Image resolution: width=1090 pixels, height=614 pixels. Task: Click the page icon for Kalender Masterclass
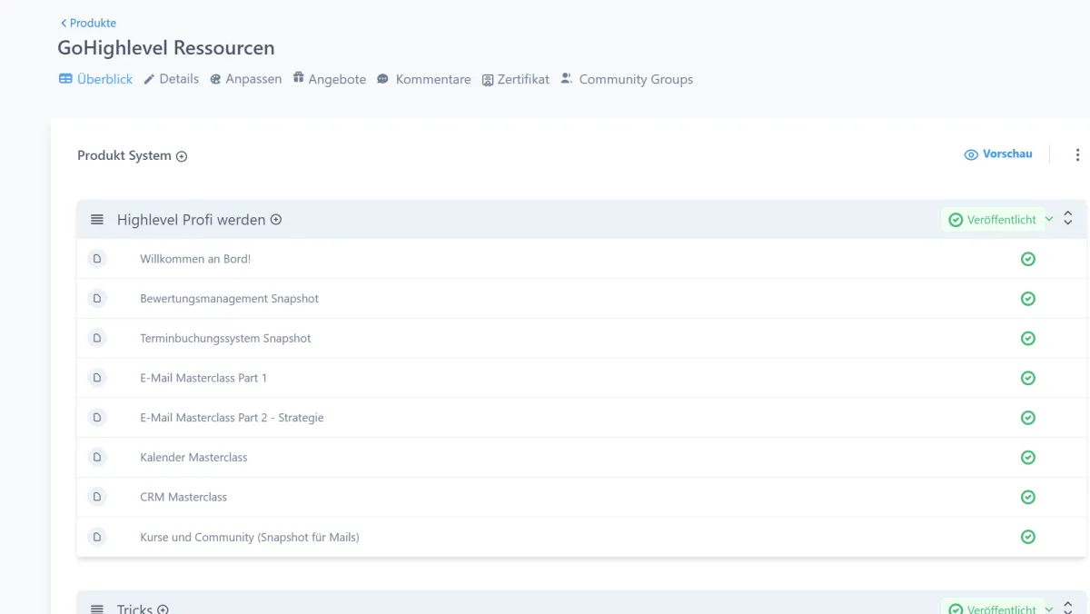[x=97, y=457]
